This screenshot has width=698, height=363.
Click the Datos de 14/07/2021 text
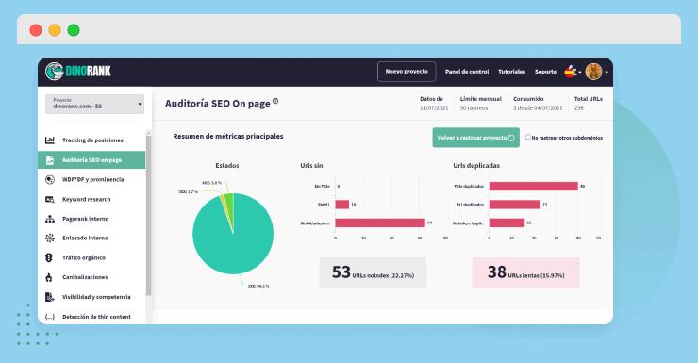click(x=434, y=103)
